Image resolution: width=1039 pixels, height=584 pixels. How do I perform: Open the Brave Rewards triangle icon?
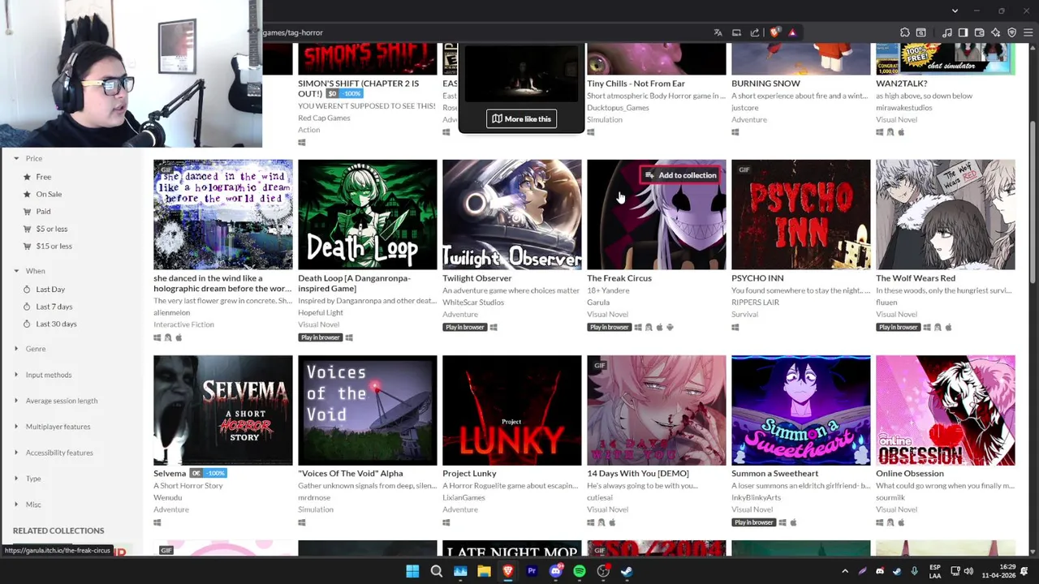[x=792, y=32]
